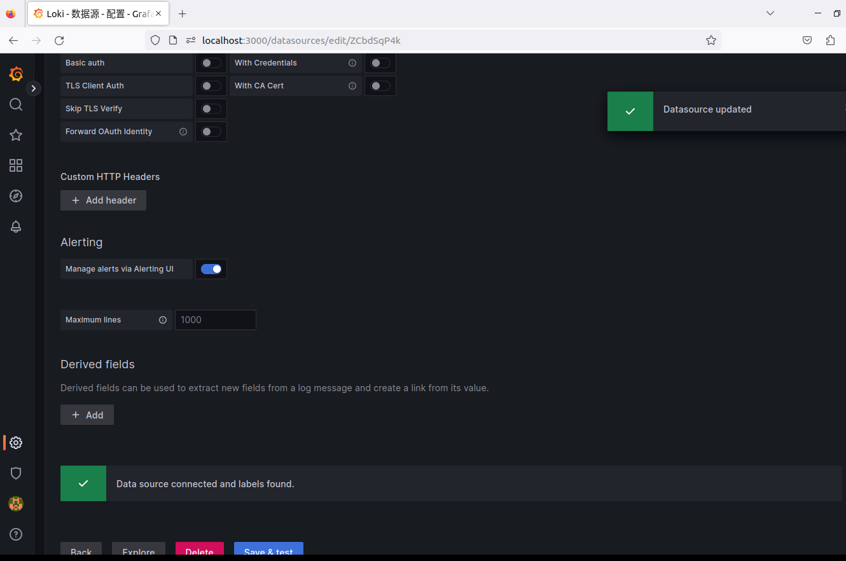Open the Server admin shield icon
846x561 pixels.
[x=16, y=473]
